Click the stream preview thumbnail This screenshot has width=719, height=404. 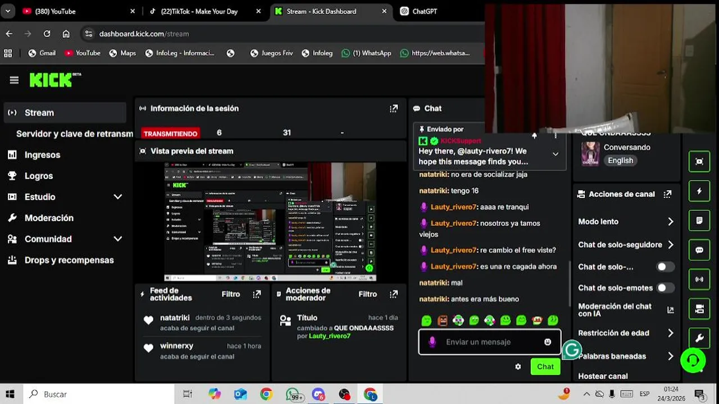(x=270, y=222)
